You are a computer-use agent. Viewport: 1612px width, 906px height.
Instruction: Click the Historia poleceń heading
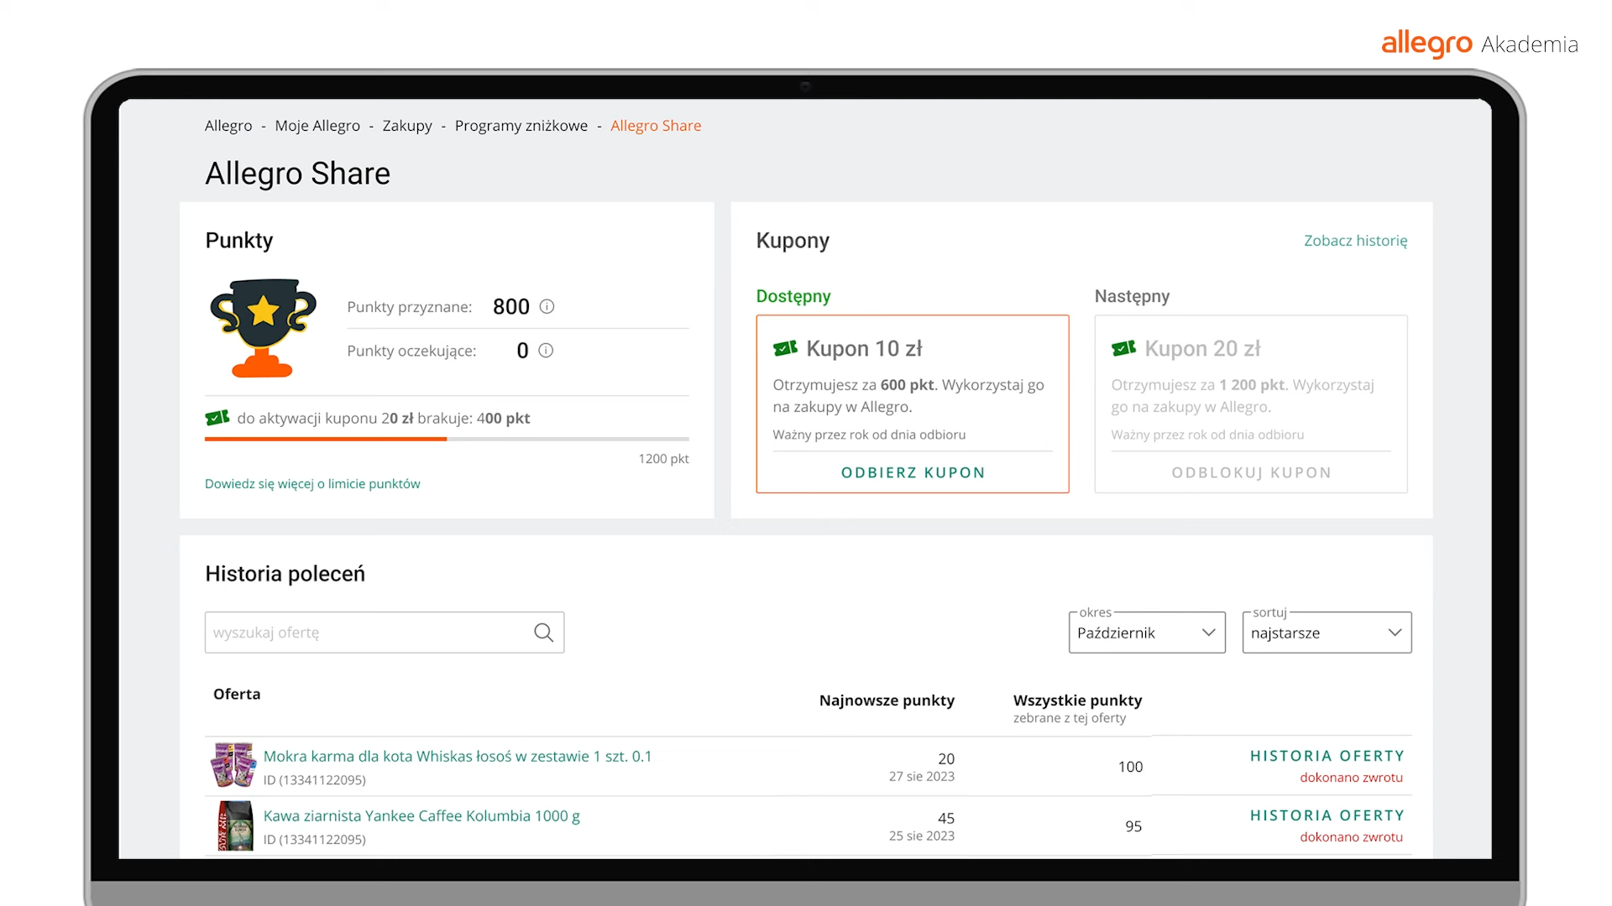[285, 574]
